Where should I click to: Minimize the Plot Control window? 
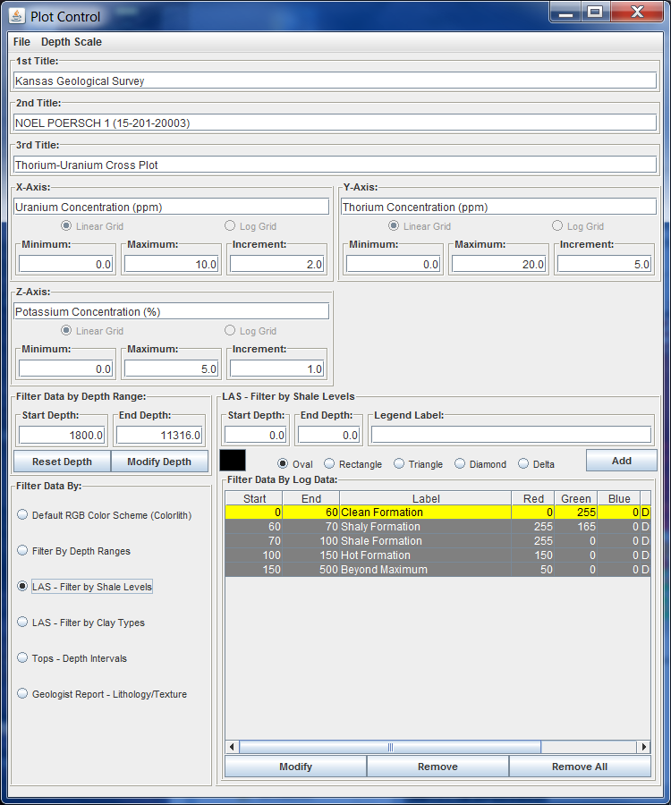[x=565, y=12]
